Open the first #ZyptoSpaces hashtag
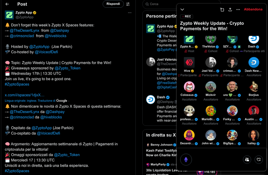 [x=17, y=84]
